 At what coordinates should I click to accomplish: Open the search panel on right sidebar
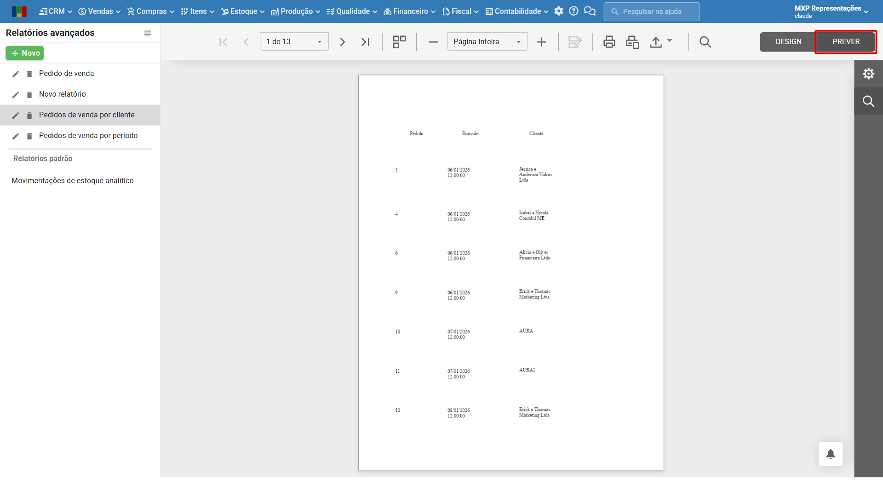[x=868, y=101]
